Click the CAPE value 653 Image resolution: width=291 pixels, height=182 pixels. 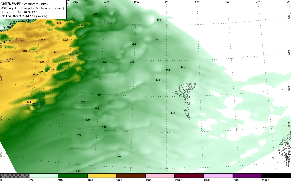(36, 74)
